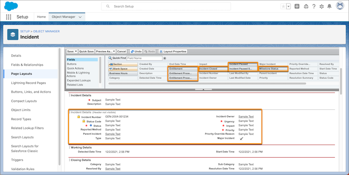Click the OBJECT MANAGER breadcrumb link
The width and height of the screenshot is (349, 175).
click(x=47, y=31)
